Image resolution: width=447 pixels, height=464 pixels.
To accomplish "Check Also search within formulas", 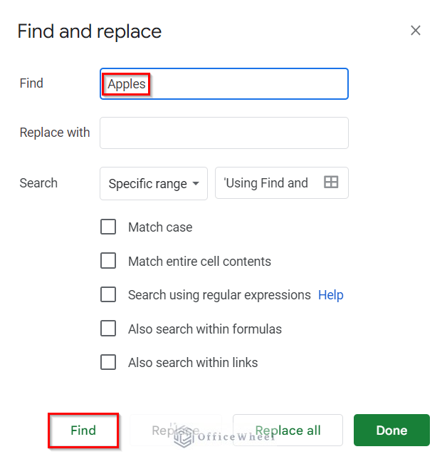I will coord(108,329).
